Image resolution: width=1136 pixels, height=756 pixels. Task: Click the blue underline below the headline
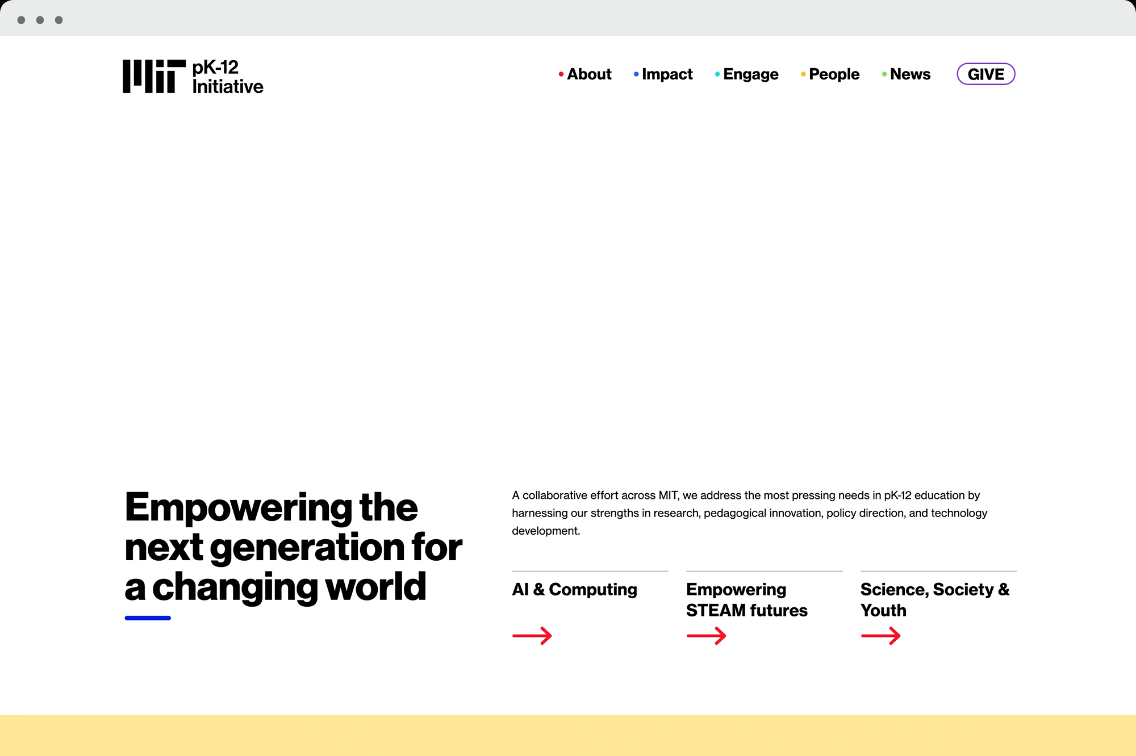(x=148, y=618)
